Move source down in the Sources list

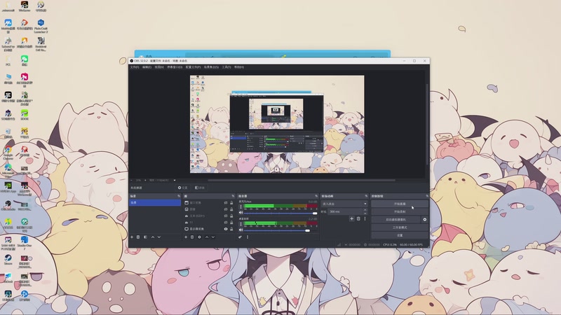(x=213, y=237)
